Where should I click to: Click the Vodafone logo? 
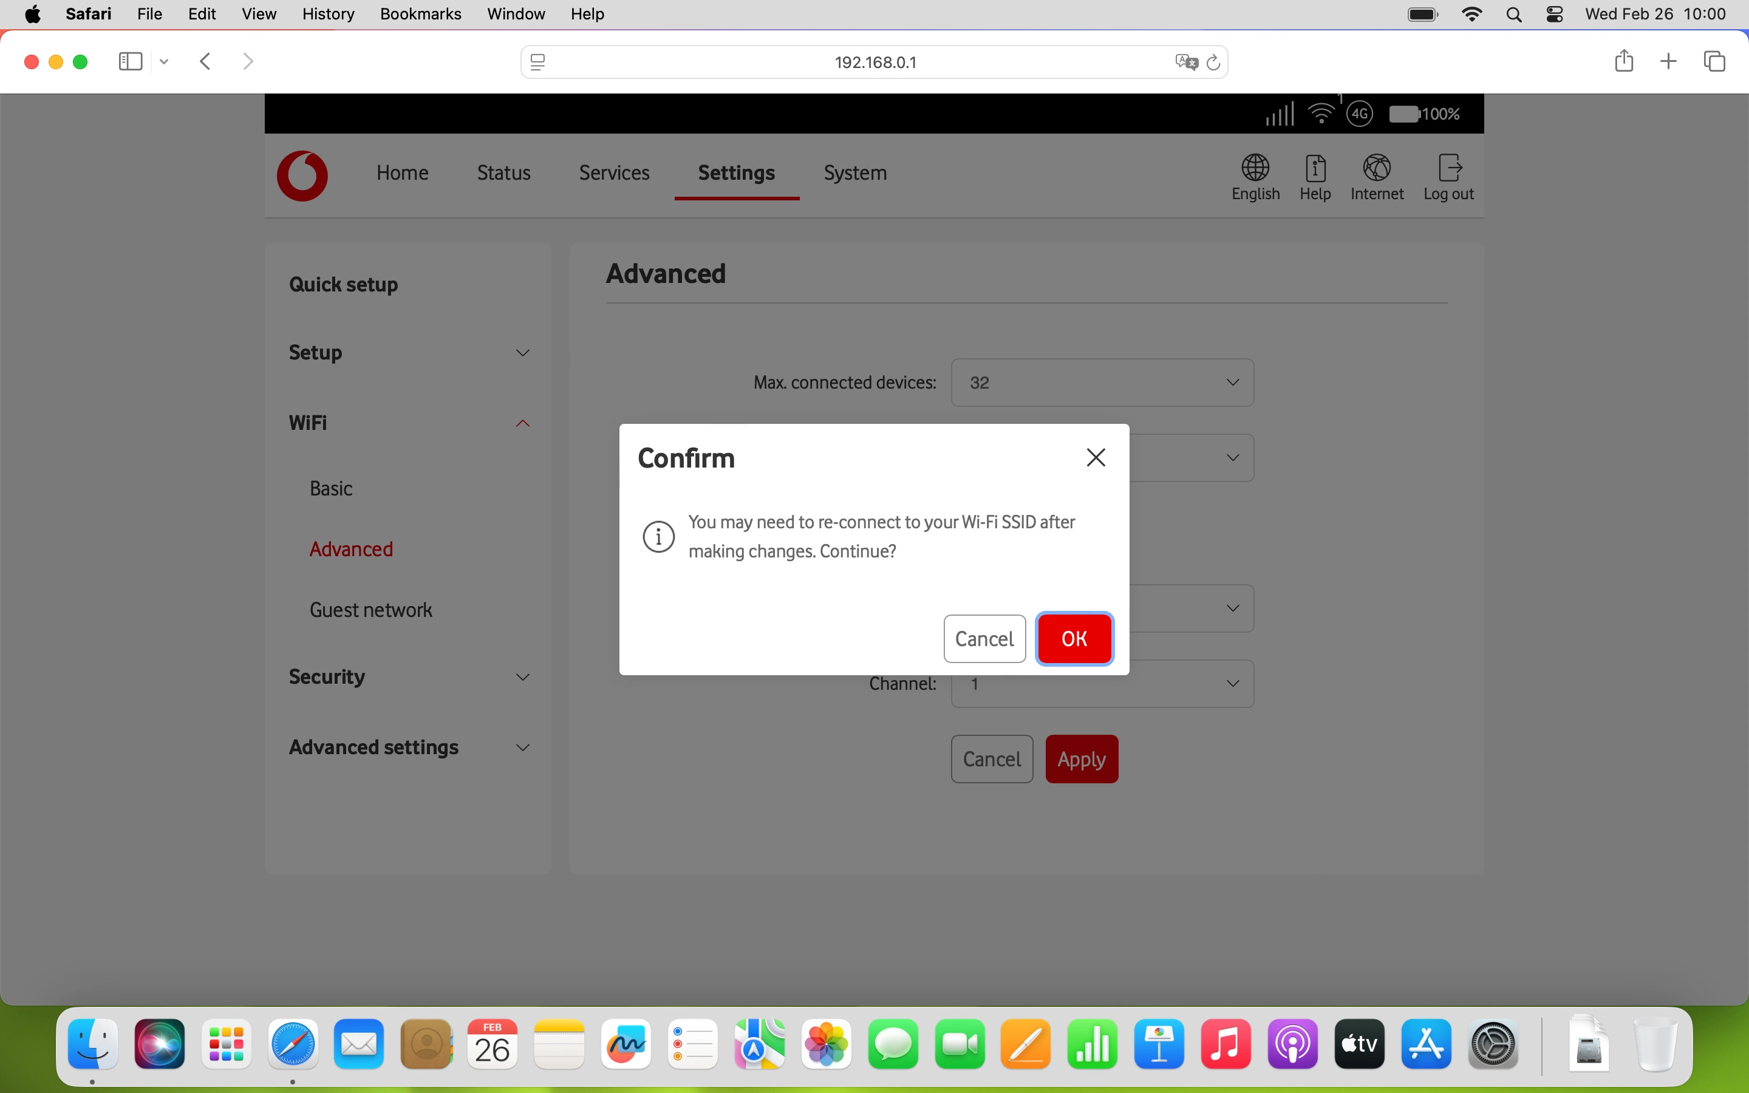302,175
